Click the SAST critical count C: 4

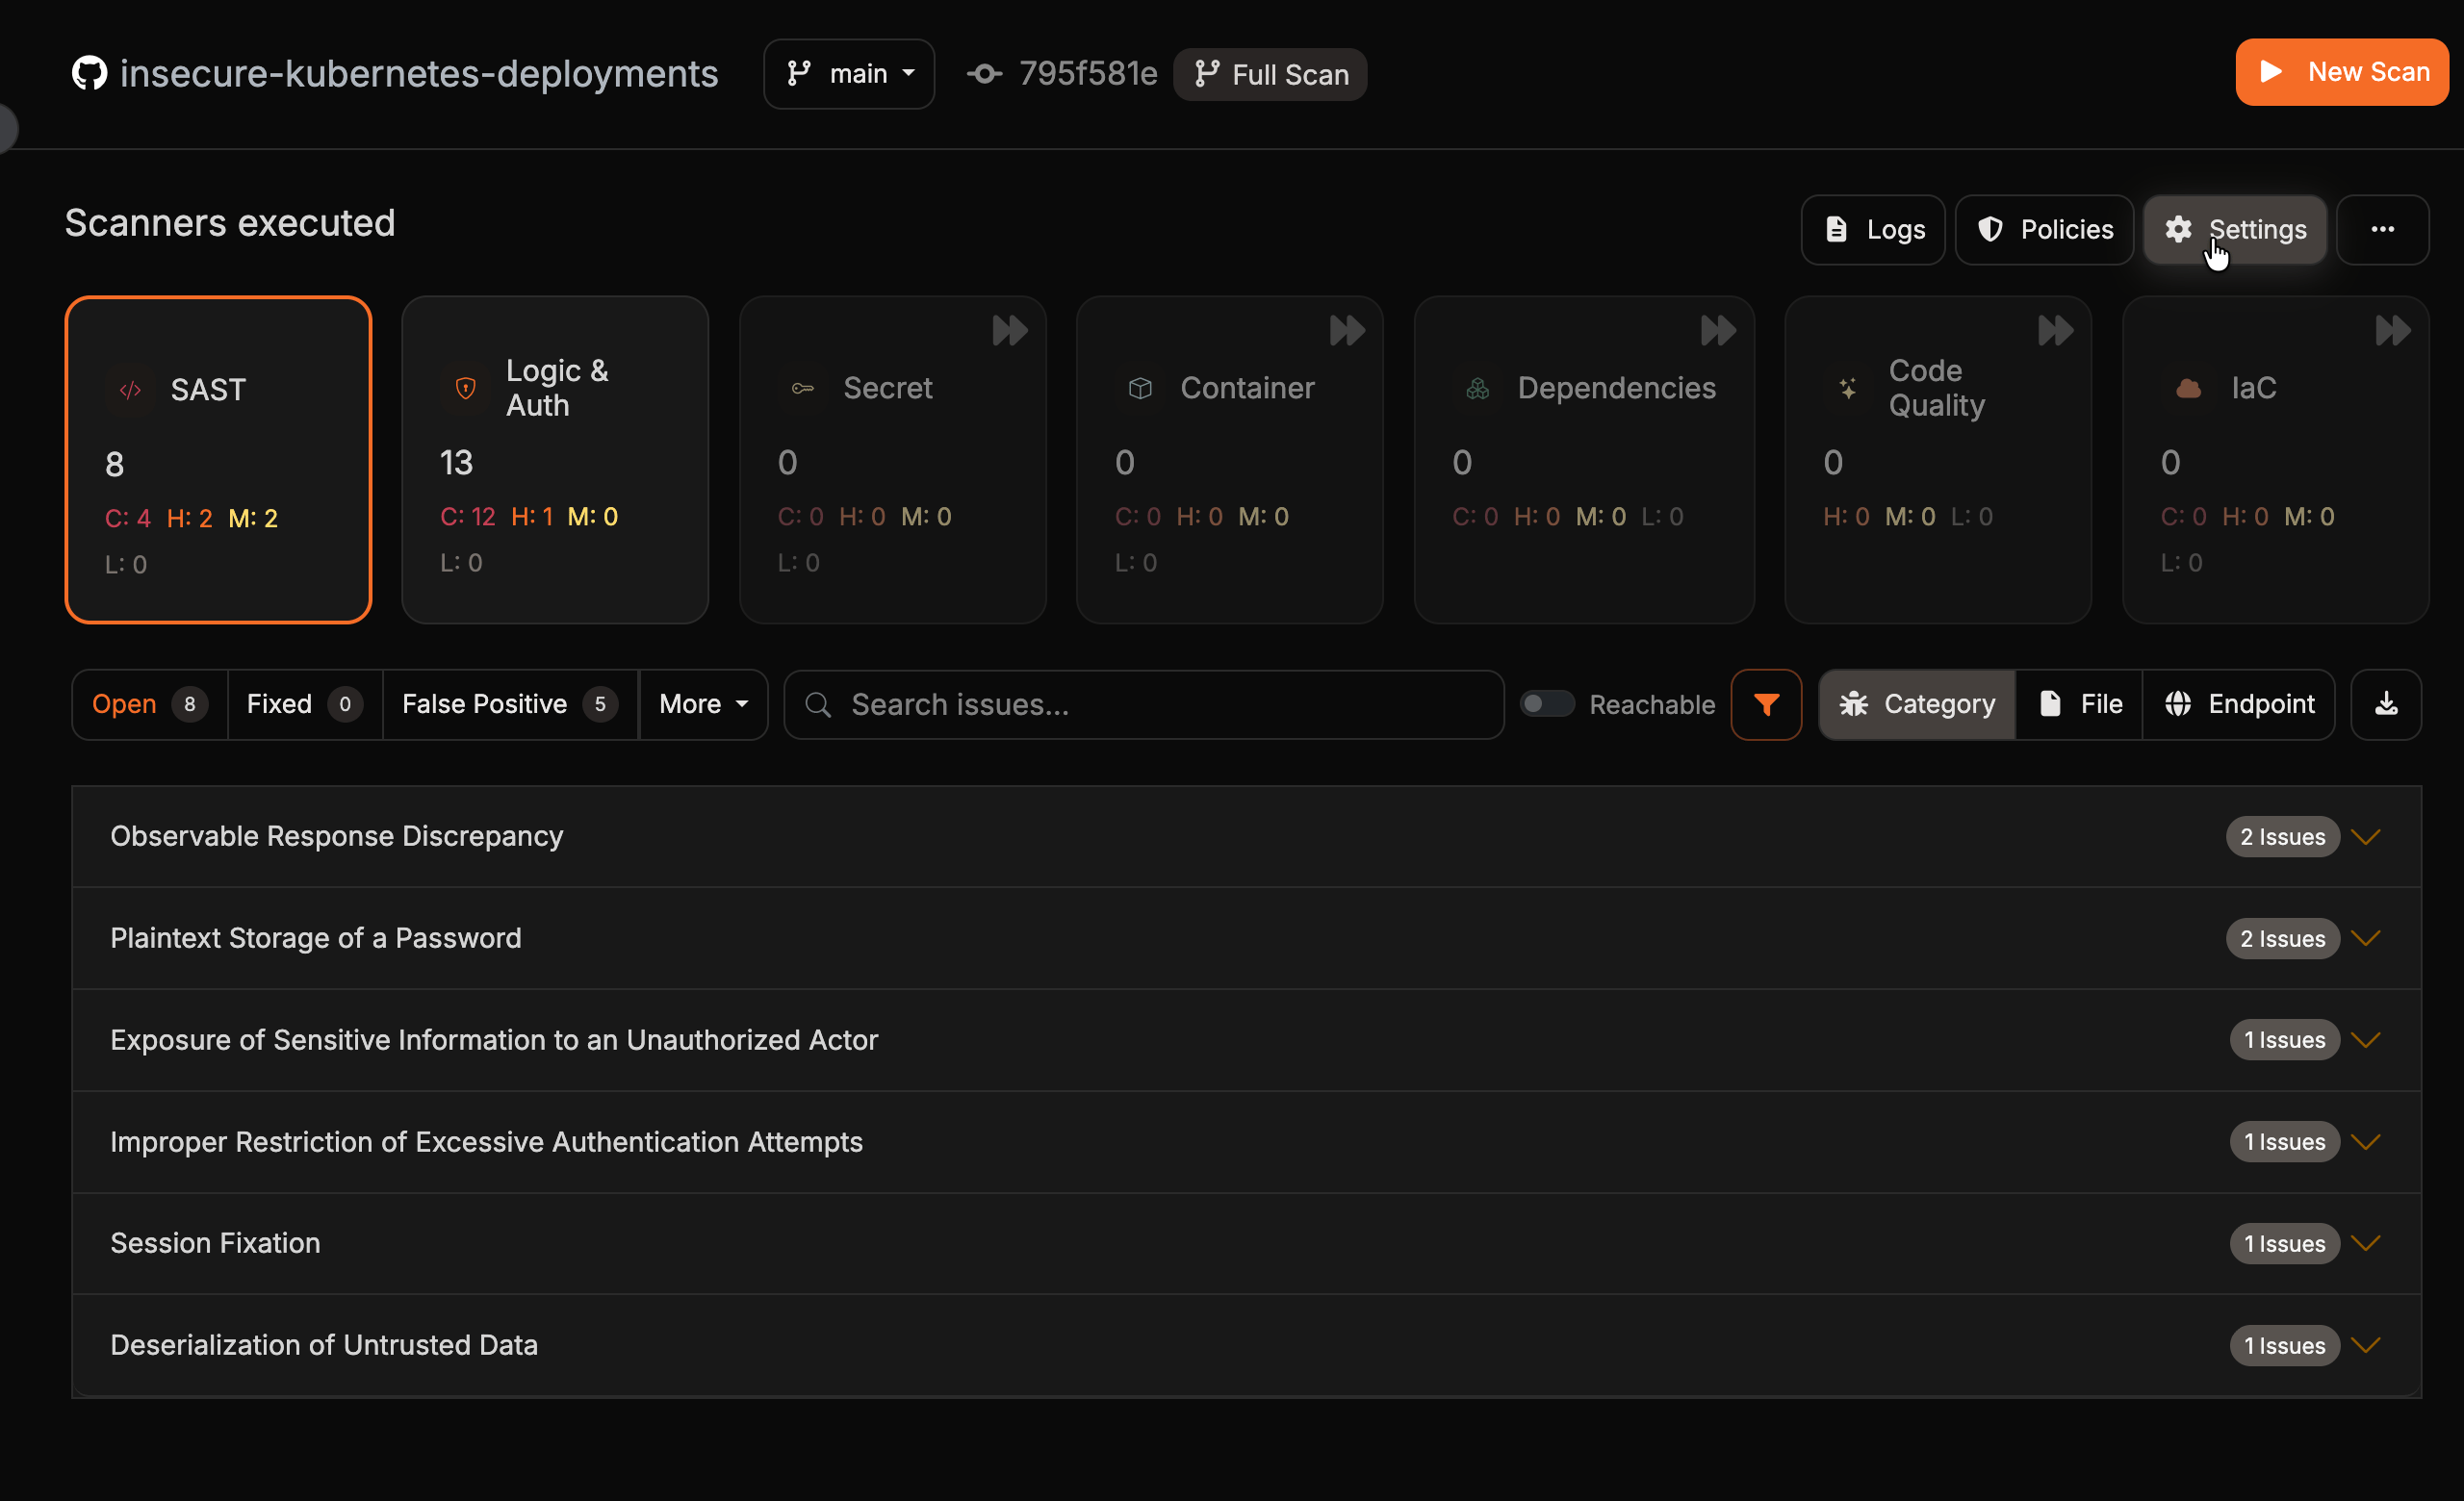(128, 519)
